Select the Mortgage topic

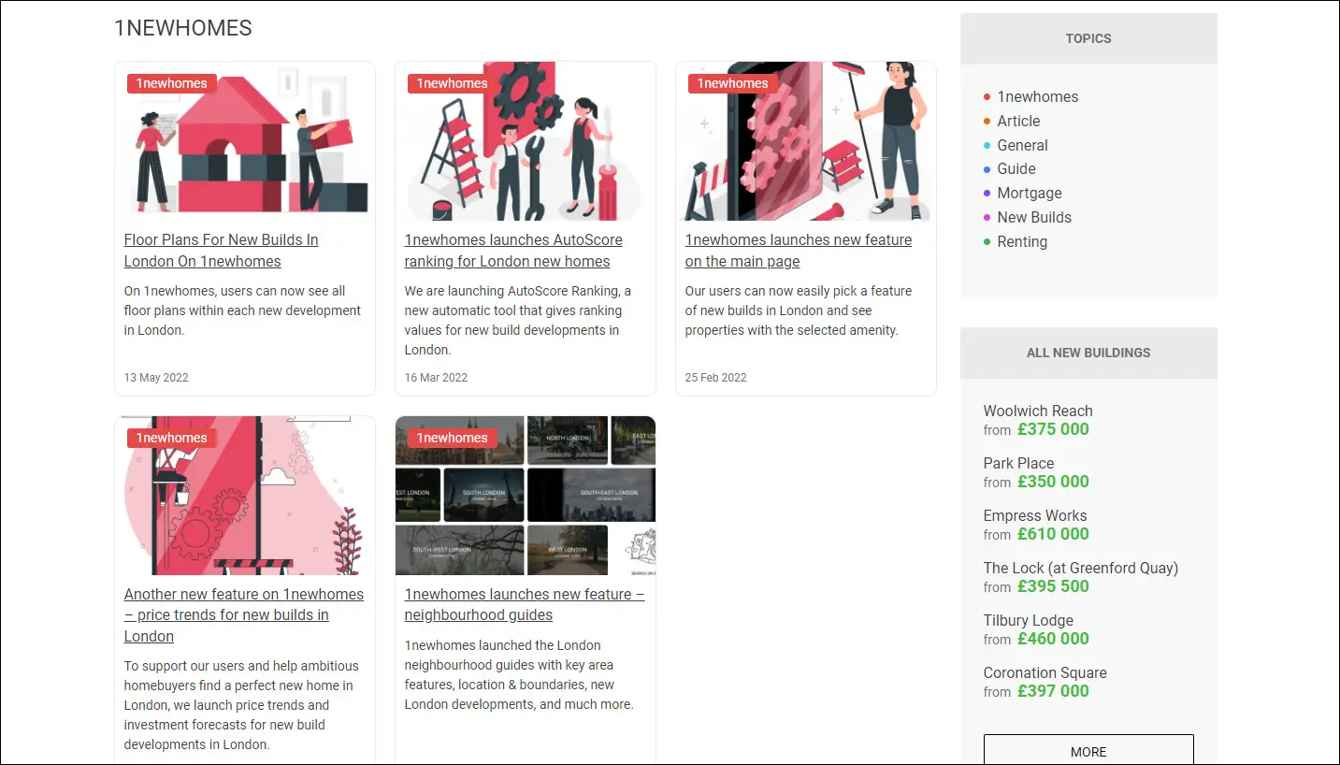[1029, 193]
